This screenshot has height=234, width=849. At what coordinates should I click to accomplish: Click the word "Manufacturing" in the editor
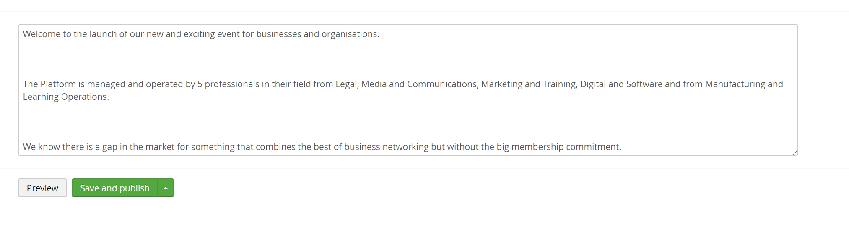[x=735, y=84]
